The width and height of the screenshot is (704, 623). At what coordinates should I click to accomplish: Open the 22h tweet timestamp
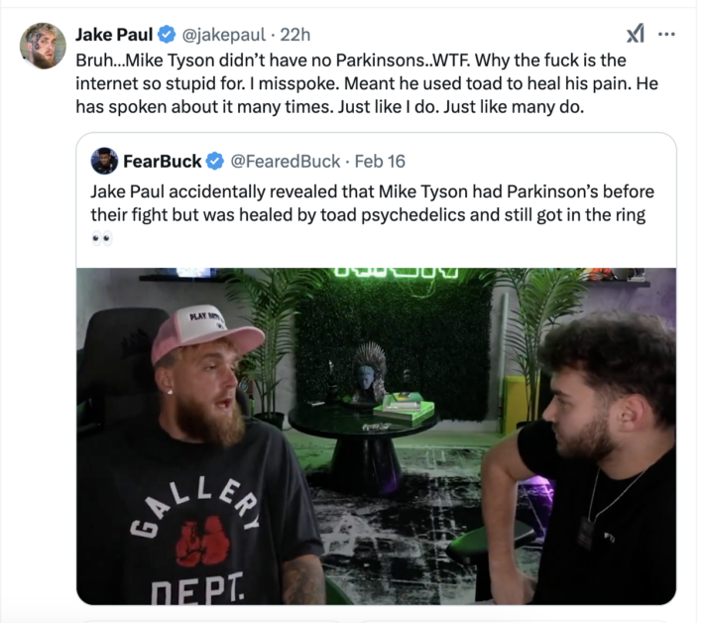click(x=294, y=35)
